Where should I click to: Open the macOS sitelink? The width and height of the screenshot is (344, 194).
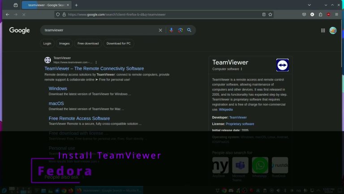pyautogui.click(x=56, y=103)
